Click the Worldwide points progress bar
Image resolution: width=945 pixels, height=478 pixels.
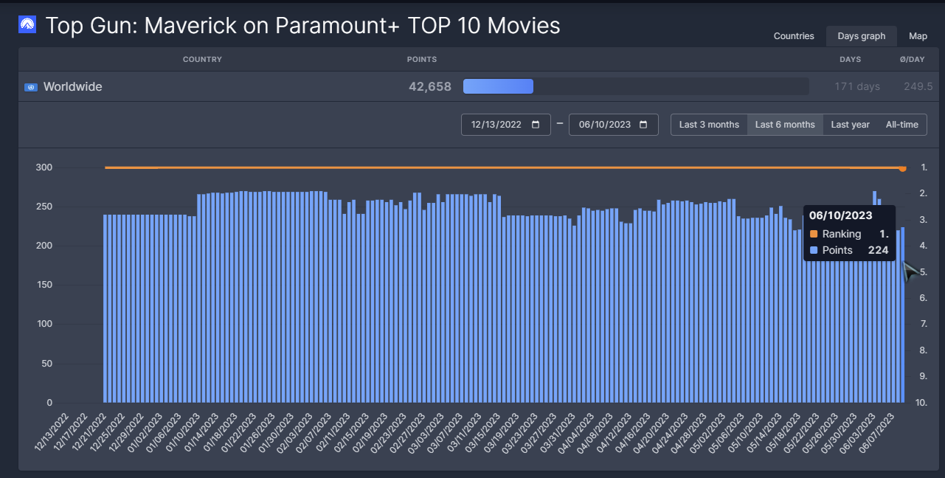point(636,87)
